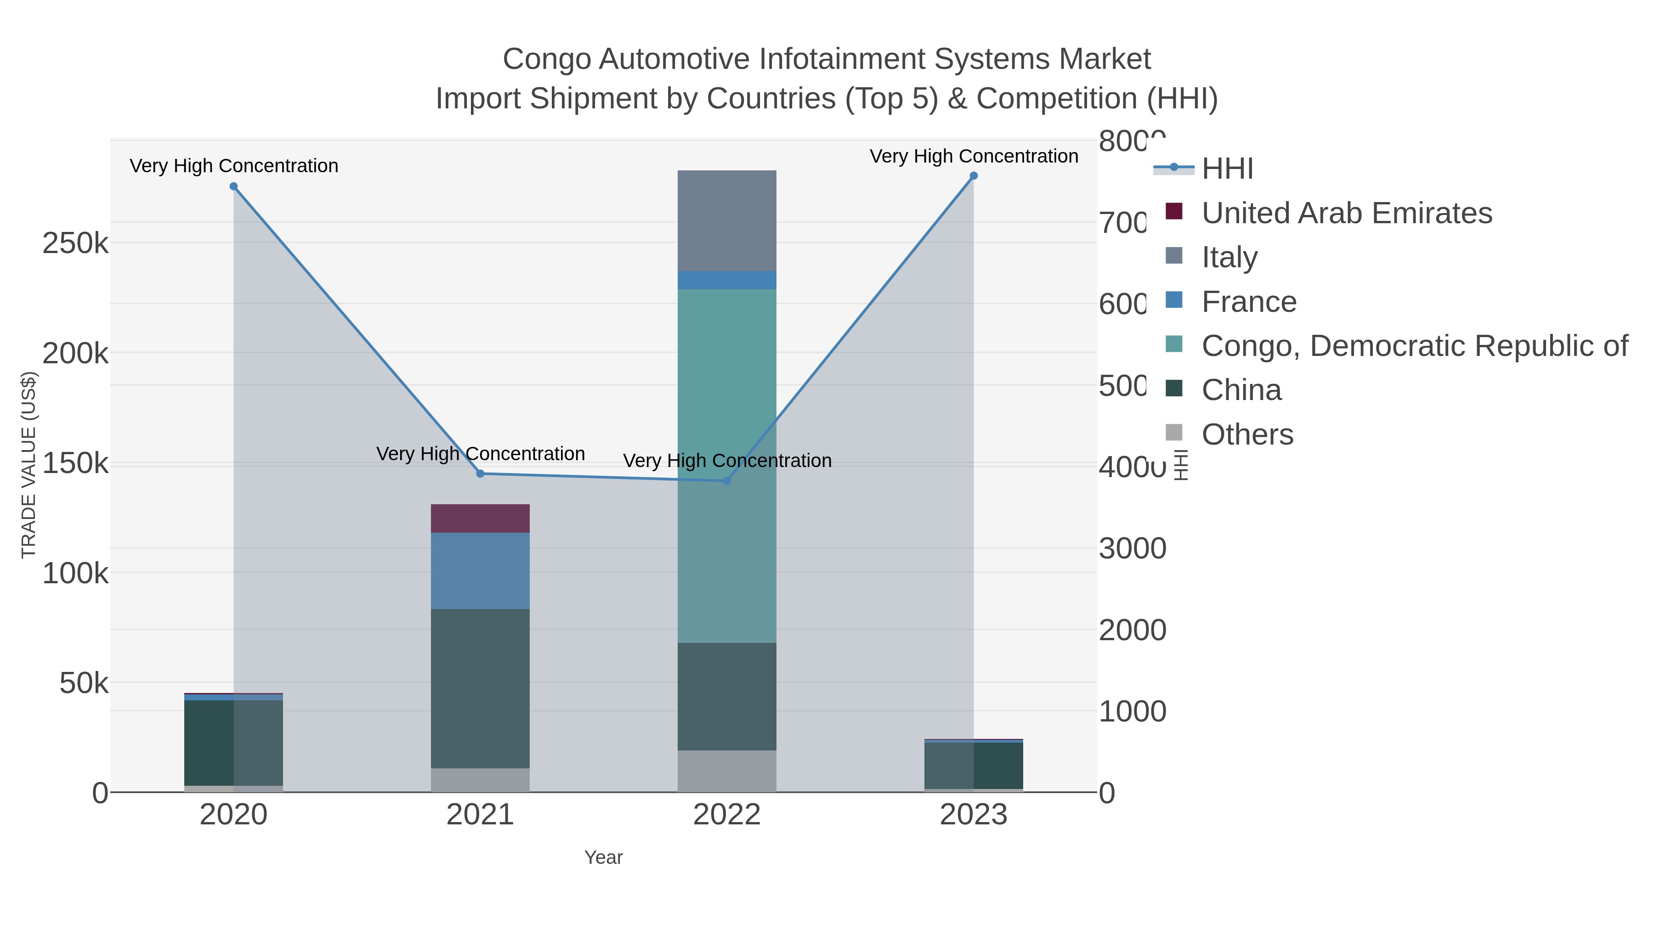Toggle the France legend label

(1249, 302)
